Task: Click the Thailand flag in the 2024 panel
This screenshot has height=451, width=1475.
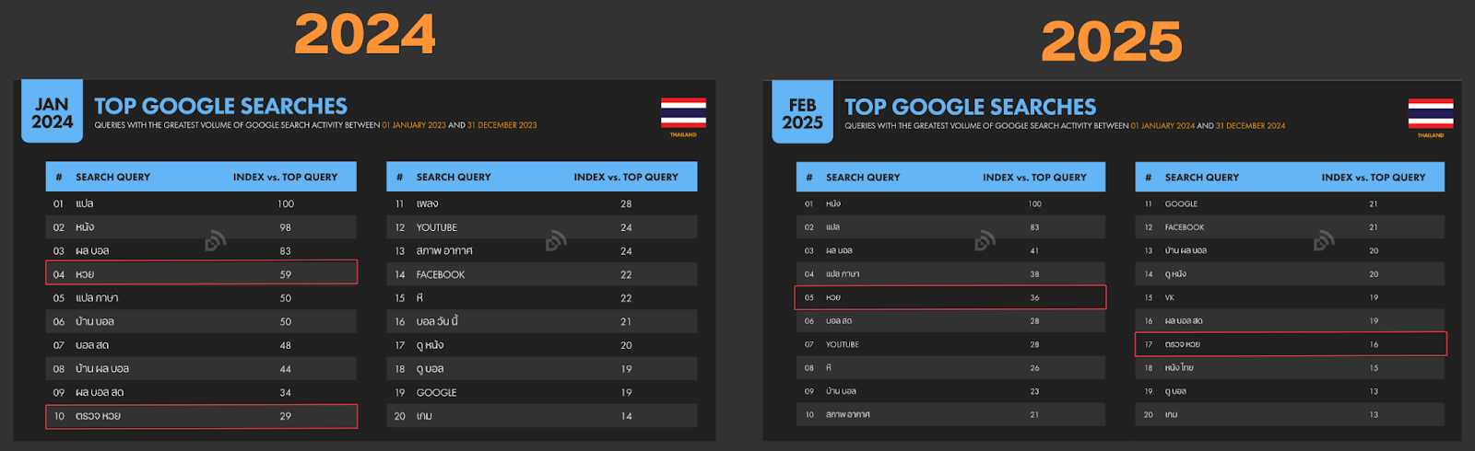Action: pos(683,113)
